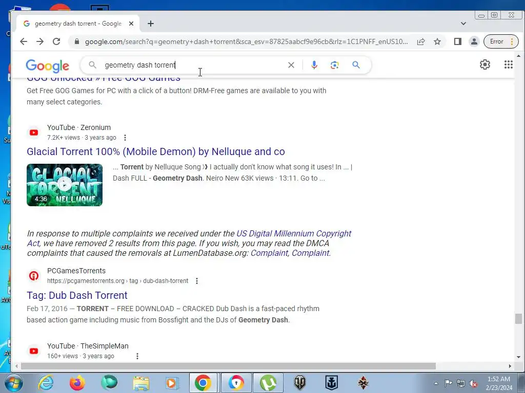Go back to the previous page

24,41
